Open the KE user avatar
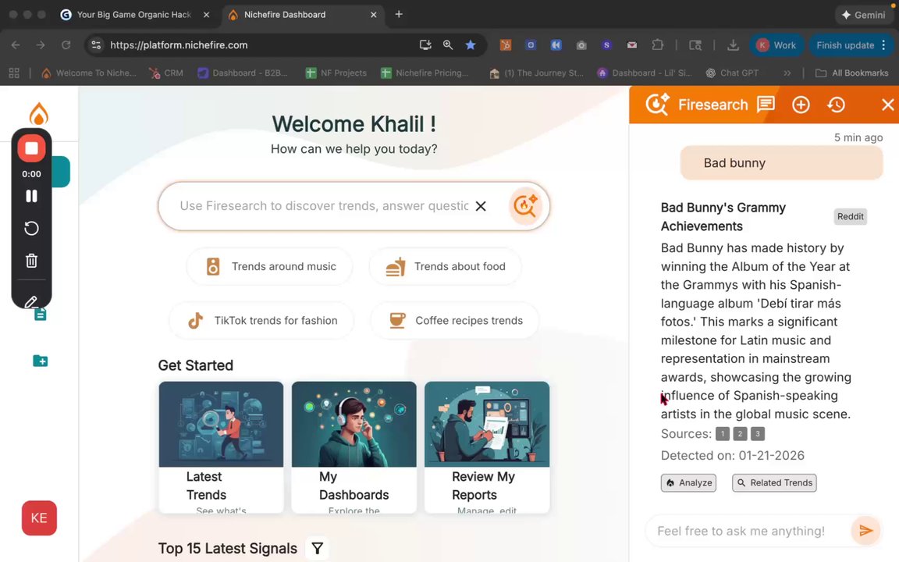Viewport: 899px width, 562px height. (x=39, y=518)
